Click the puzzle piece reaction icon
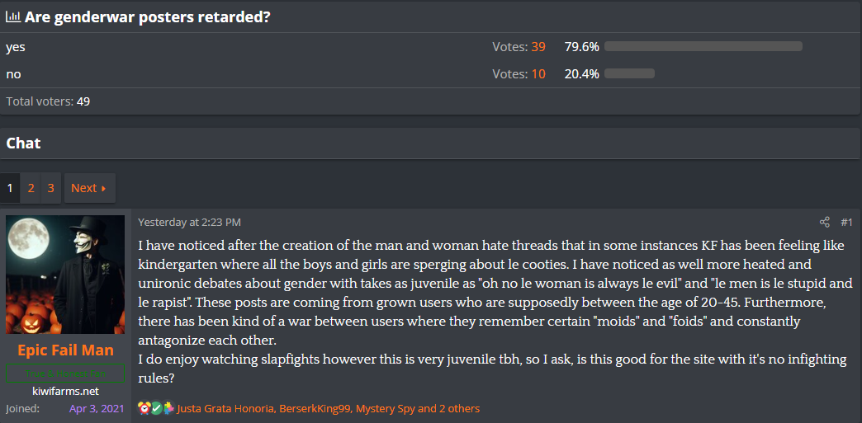This screenshot has height=423, width=862. click(x=168, y=408)
